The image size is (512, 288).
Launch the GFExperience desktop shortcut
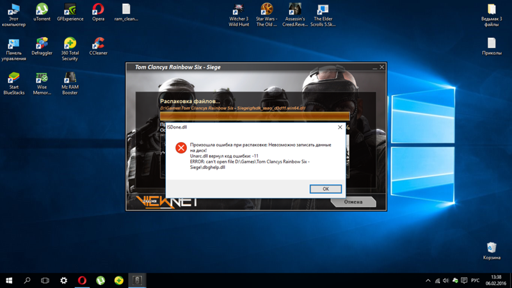tap(70, 12)
